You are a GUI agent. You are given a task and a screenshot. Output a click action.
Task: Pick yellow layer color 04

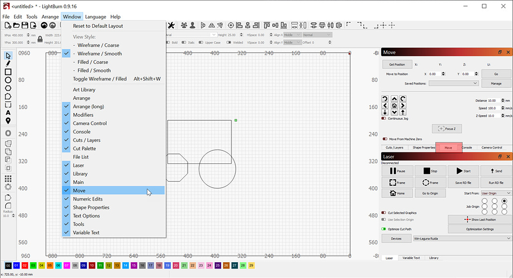[42, 266]
